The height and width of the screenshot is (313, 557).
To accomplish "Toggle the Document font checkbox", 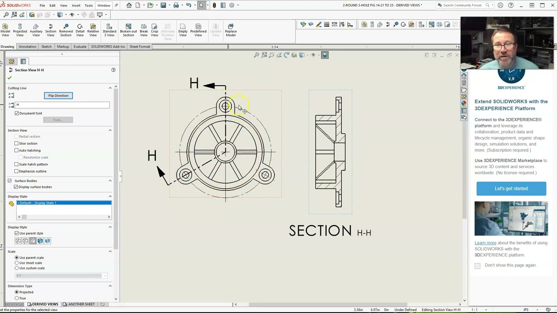I will (17, 113).
